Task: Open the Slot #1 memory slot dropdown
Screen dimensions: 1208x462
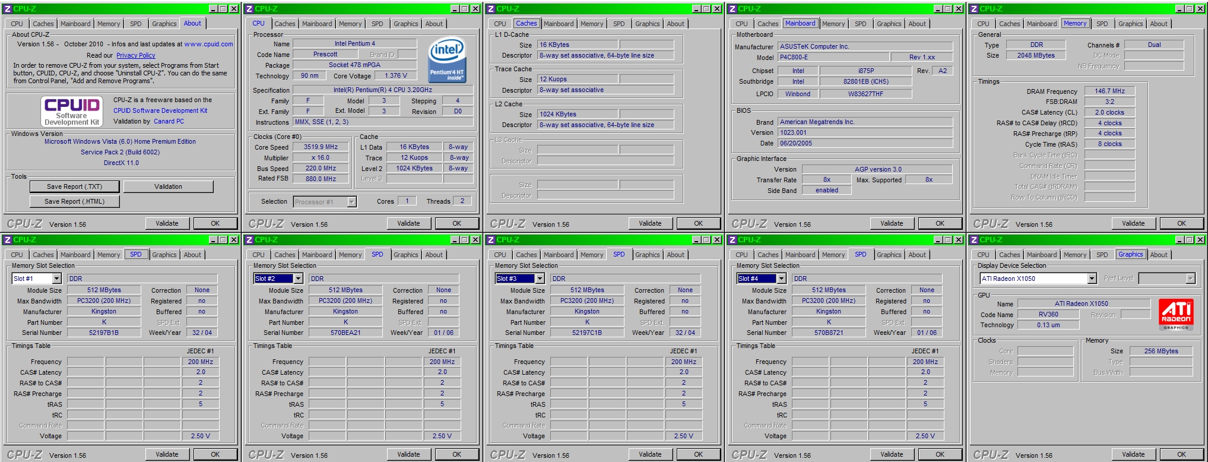Action: point(57,279)
